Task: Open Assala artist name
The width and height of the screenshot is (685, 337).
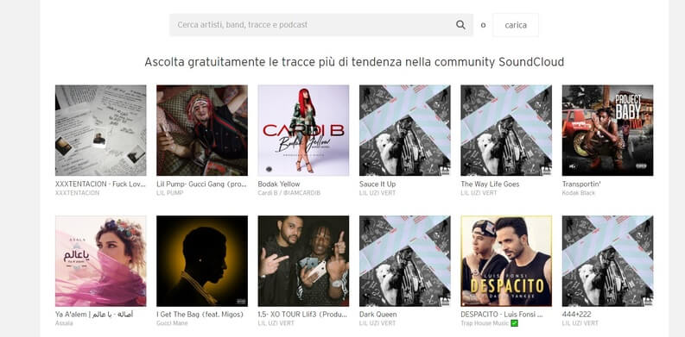Action: (x=64, y=323)
